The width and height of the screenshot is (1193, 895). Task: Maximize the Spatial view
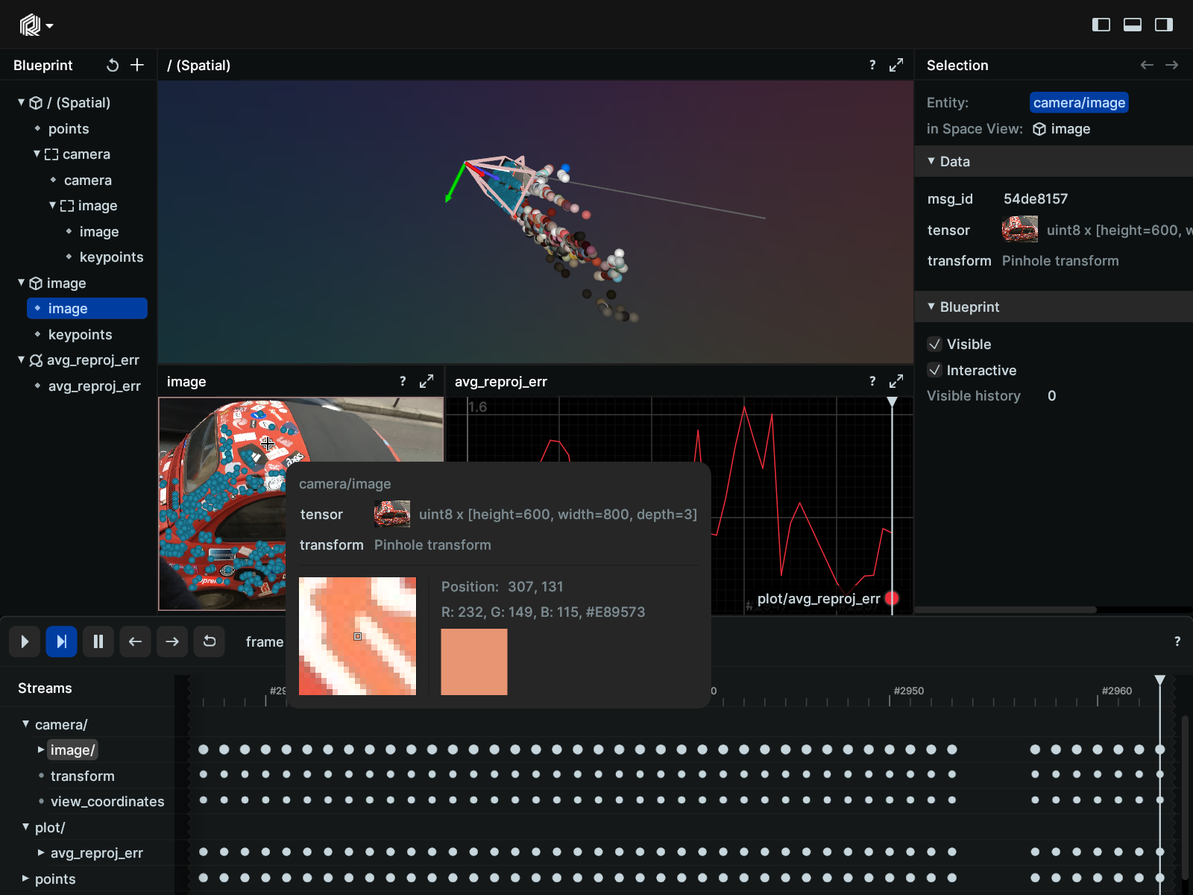pos(896,65)
